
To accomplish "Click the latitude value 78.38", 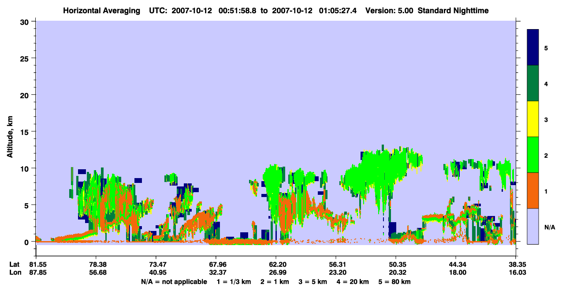I will (x=96, y=264).
